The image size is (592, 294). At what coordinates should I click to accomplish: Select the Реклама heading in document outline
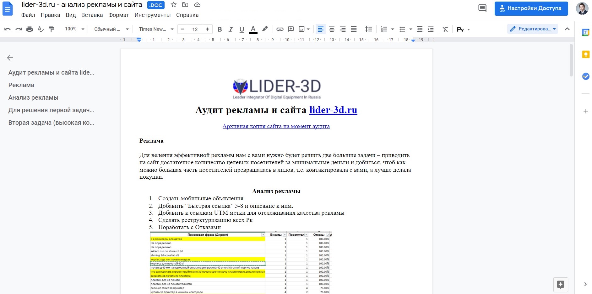coord(21,85)
